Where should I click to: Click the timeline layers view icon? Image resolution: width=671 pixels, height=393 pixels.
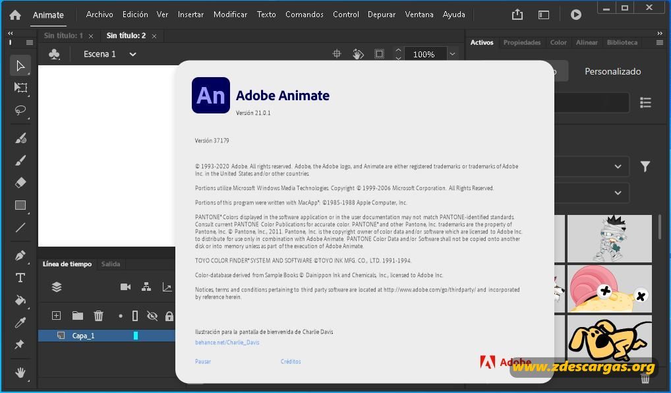point(57,287)
